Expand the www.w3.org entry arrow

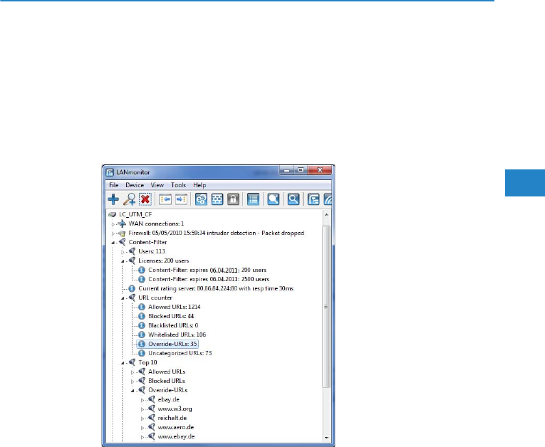tap(142, 409)
